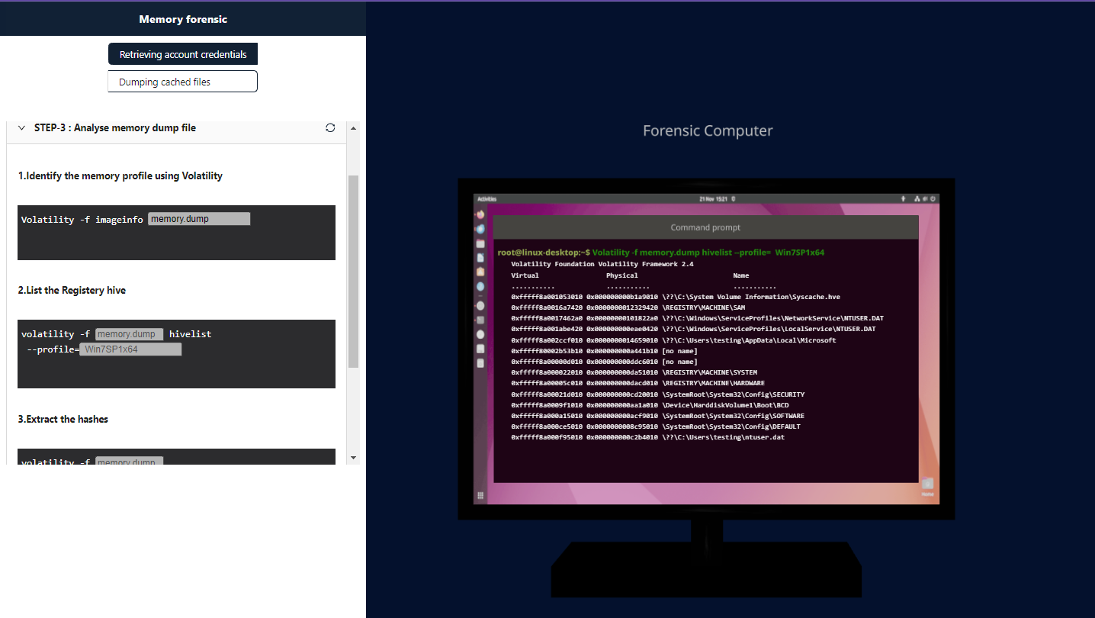Launch Thunderbird mail from the dock

click(x=480, y=229)
